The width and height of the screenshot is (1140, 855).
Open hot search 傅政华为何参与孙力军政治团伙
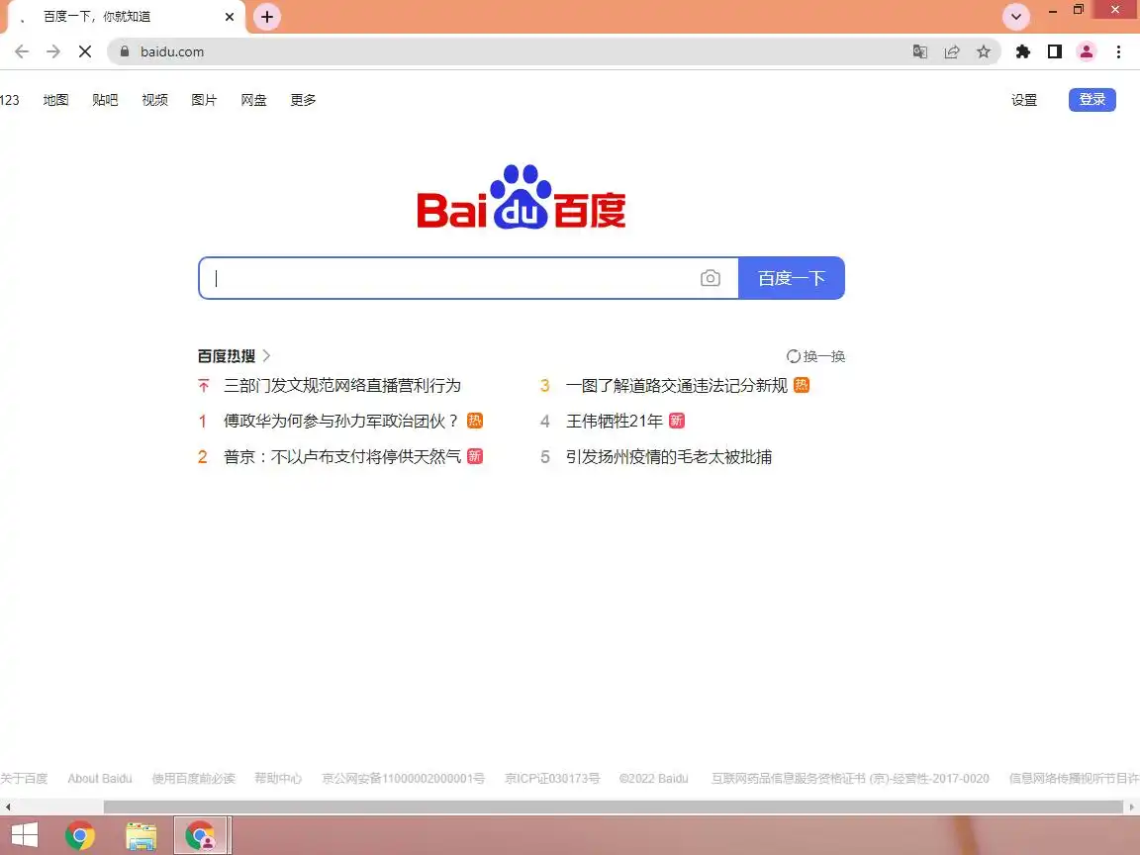341,421
